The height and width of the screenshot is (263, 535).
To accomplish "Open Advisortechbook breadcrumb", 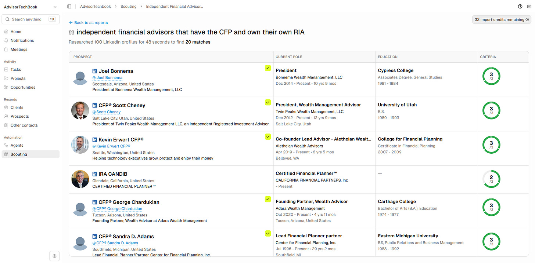I will 96,7.
